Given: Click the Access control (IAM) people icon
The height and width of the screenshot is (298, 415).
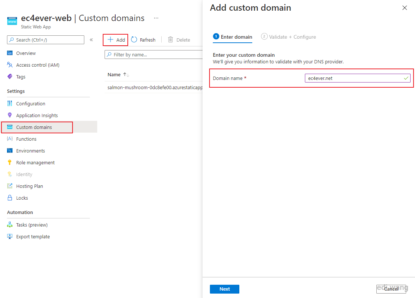Looking at the screenshot, I should point(10,65).
